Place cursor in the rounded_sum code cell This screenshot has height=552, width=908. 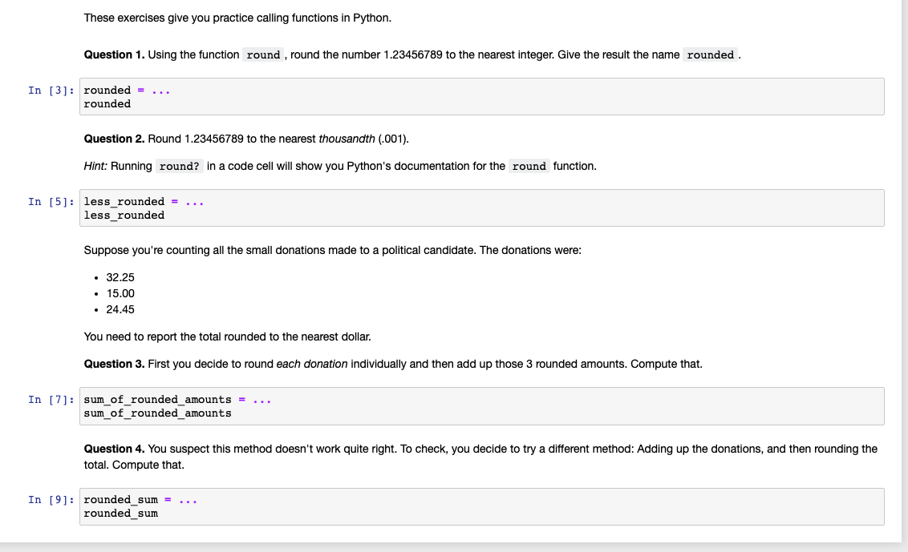point(481,506)
